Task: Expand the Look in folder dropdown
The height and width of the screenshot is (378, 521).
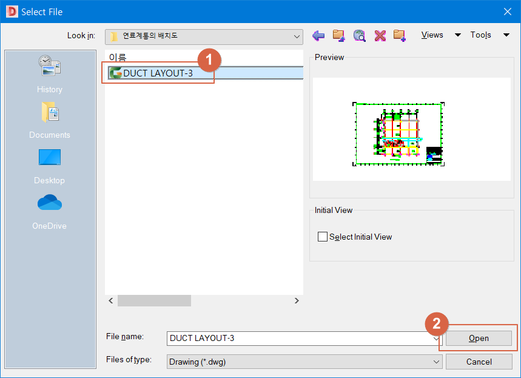Action: click(297, 36)
